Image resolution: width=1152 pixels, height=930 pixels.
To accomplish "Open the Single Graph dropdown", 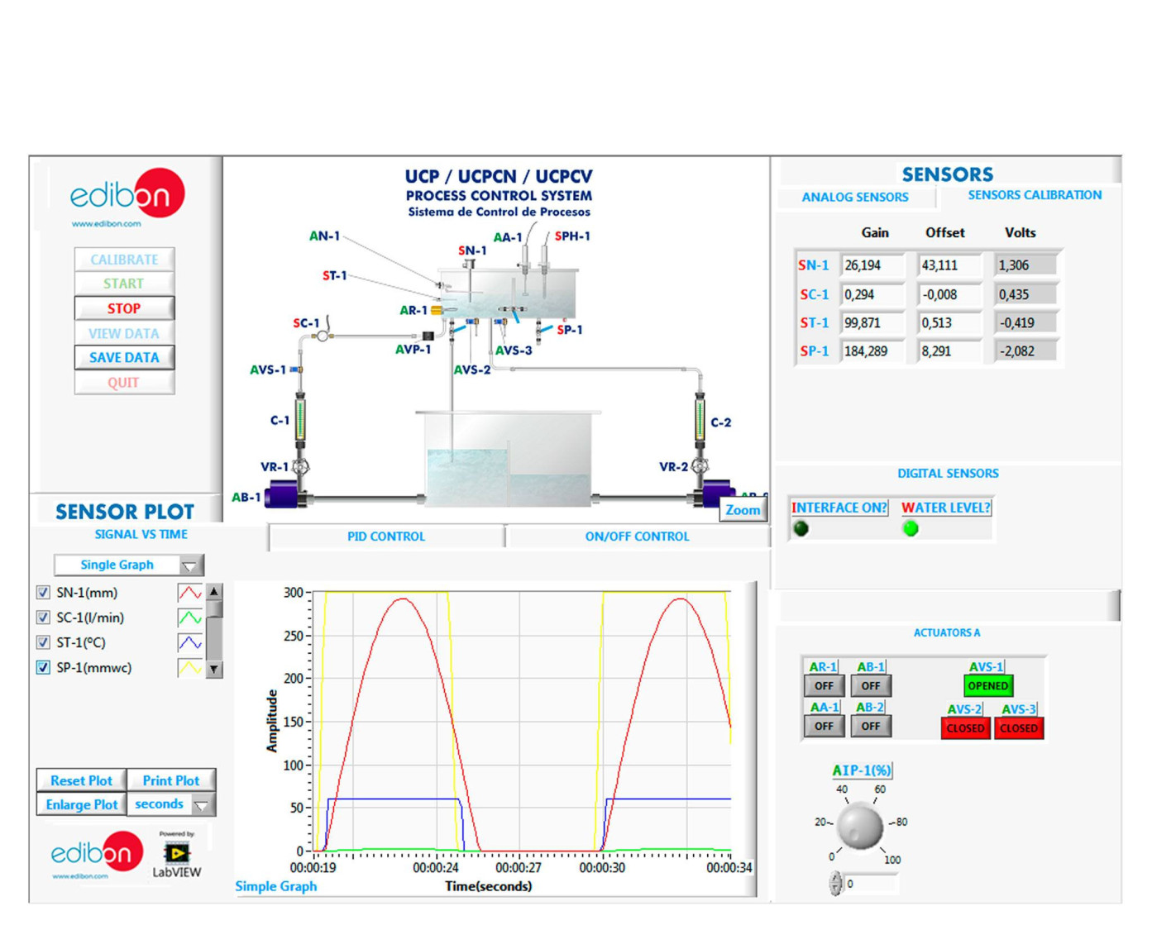I will (189, 565).
